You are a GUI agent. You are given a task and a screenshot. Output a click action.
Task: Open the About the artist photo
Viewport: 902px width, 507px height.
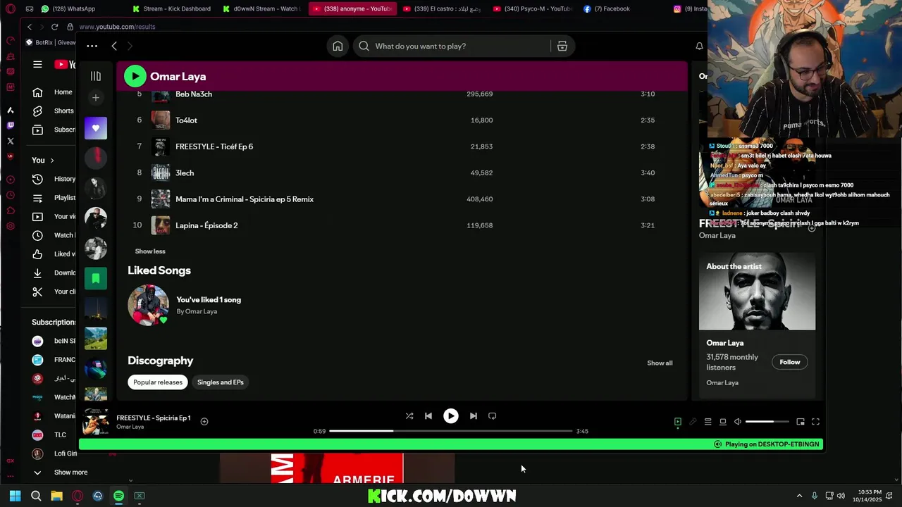click(x=757, y=292)
